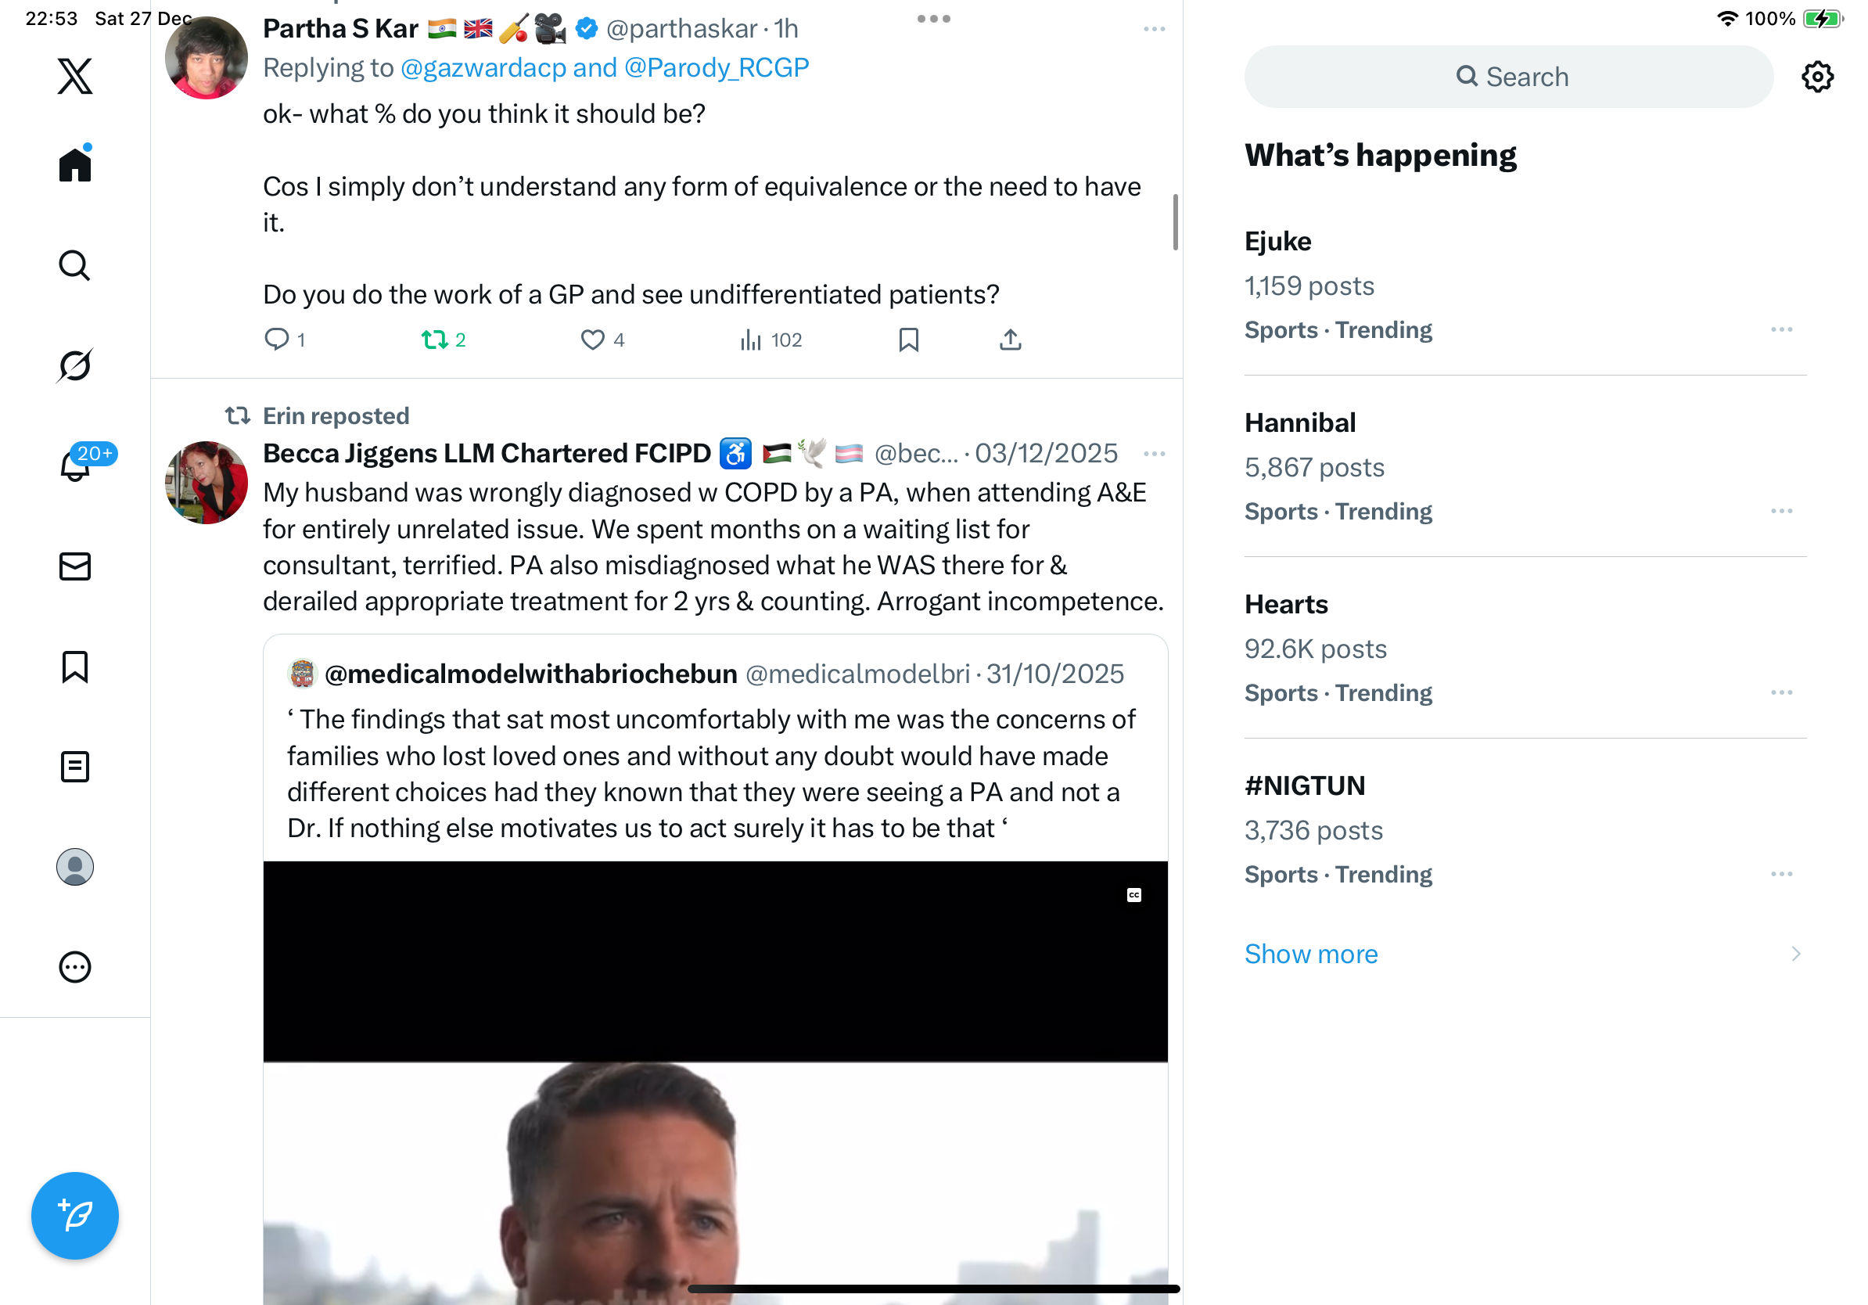Screen dimensions: 1868x1305
Task: Click the Search input field
Action: (1508, 77)
